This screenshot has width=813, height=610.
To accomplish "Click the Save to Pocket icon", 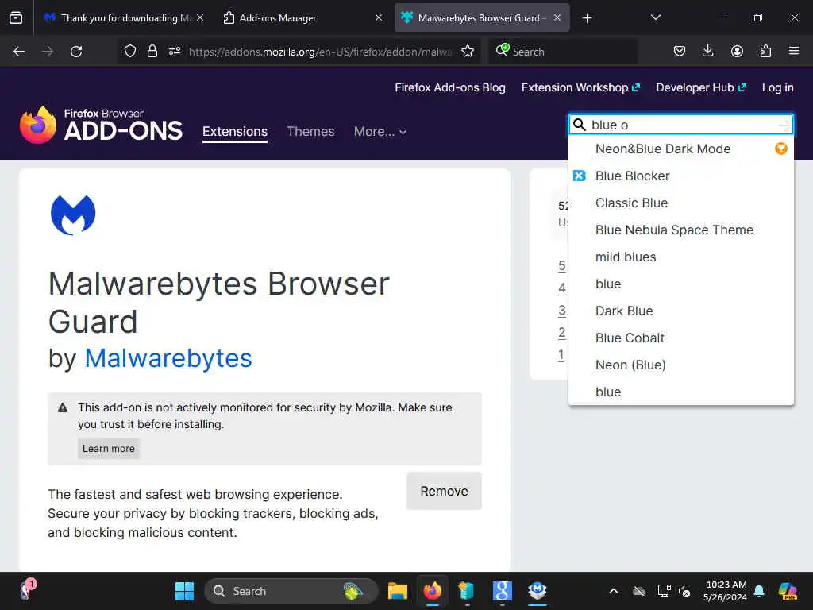I will click(x=680, y=52).
